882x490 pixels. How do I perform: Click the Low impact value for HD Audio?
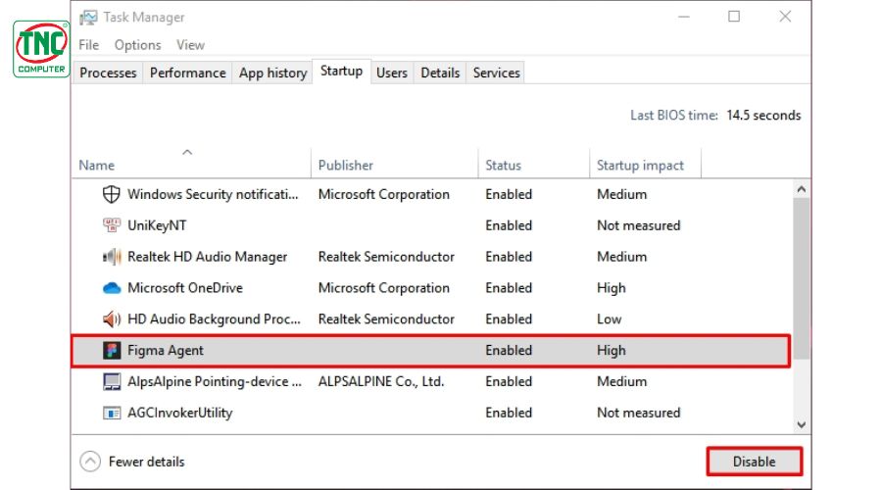point(610,318)
